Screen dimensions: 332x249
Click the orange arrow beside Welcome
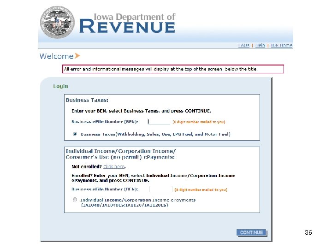tap(77, 56)
